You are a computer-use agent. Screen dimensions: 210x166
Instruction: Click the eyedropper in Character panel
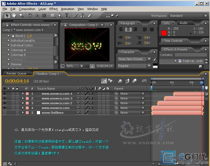tap(155, 59)
